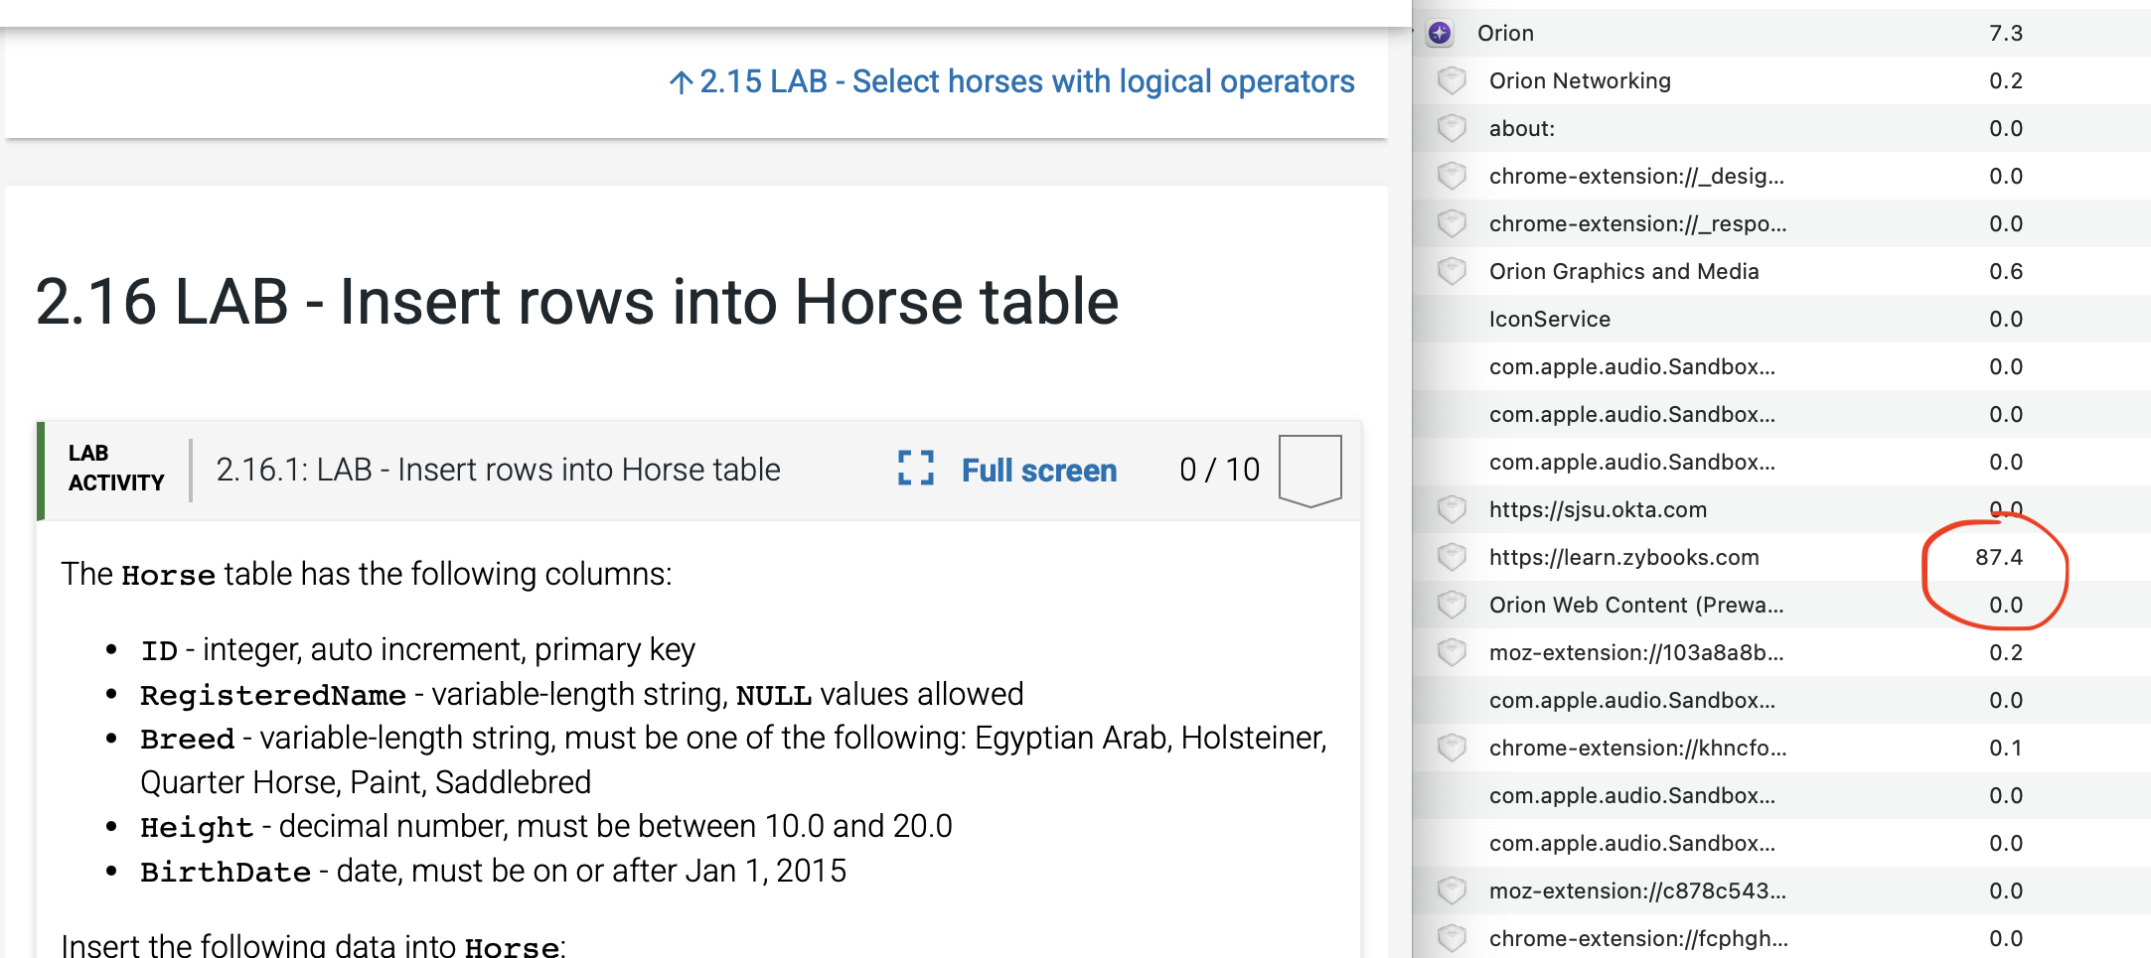
Task: Click the 0 / 10 score text
Action: tap(1219, 470)
